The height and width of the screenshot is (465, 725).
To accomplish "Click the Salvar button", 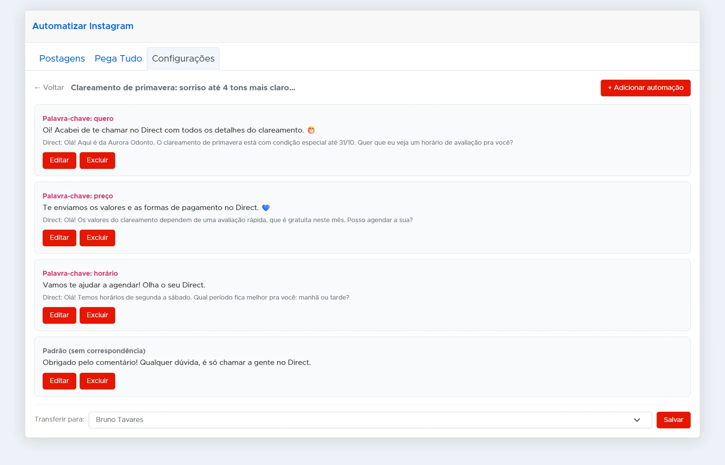I will (x=673, y=420).
